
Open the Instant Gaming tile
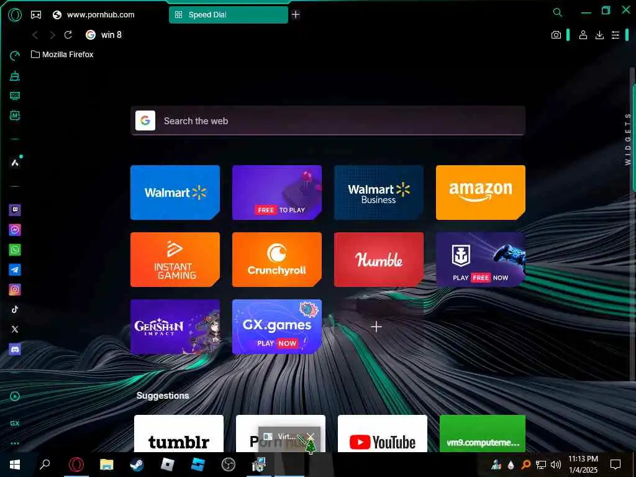click(x=175, y=260)
